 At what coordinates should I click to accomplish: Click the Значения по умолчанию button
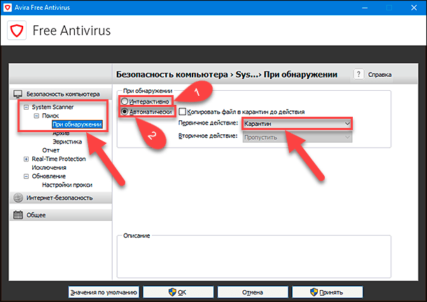(104, 292)
